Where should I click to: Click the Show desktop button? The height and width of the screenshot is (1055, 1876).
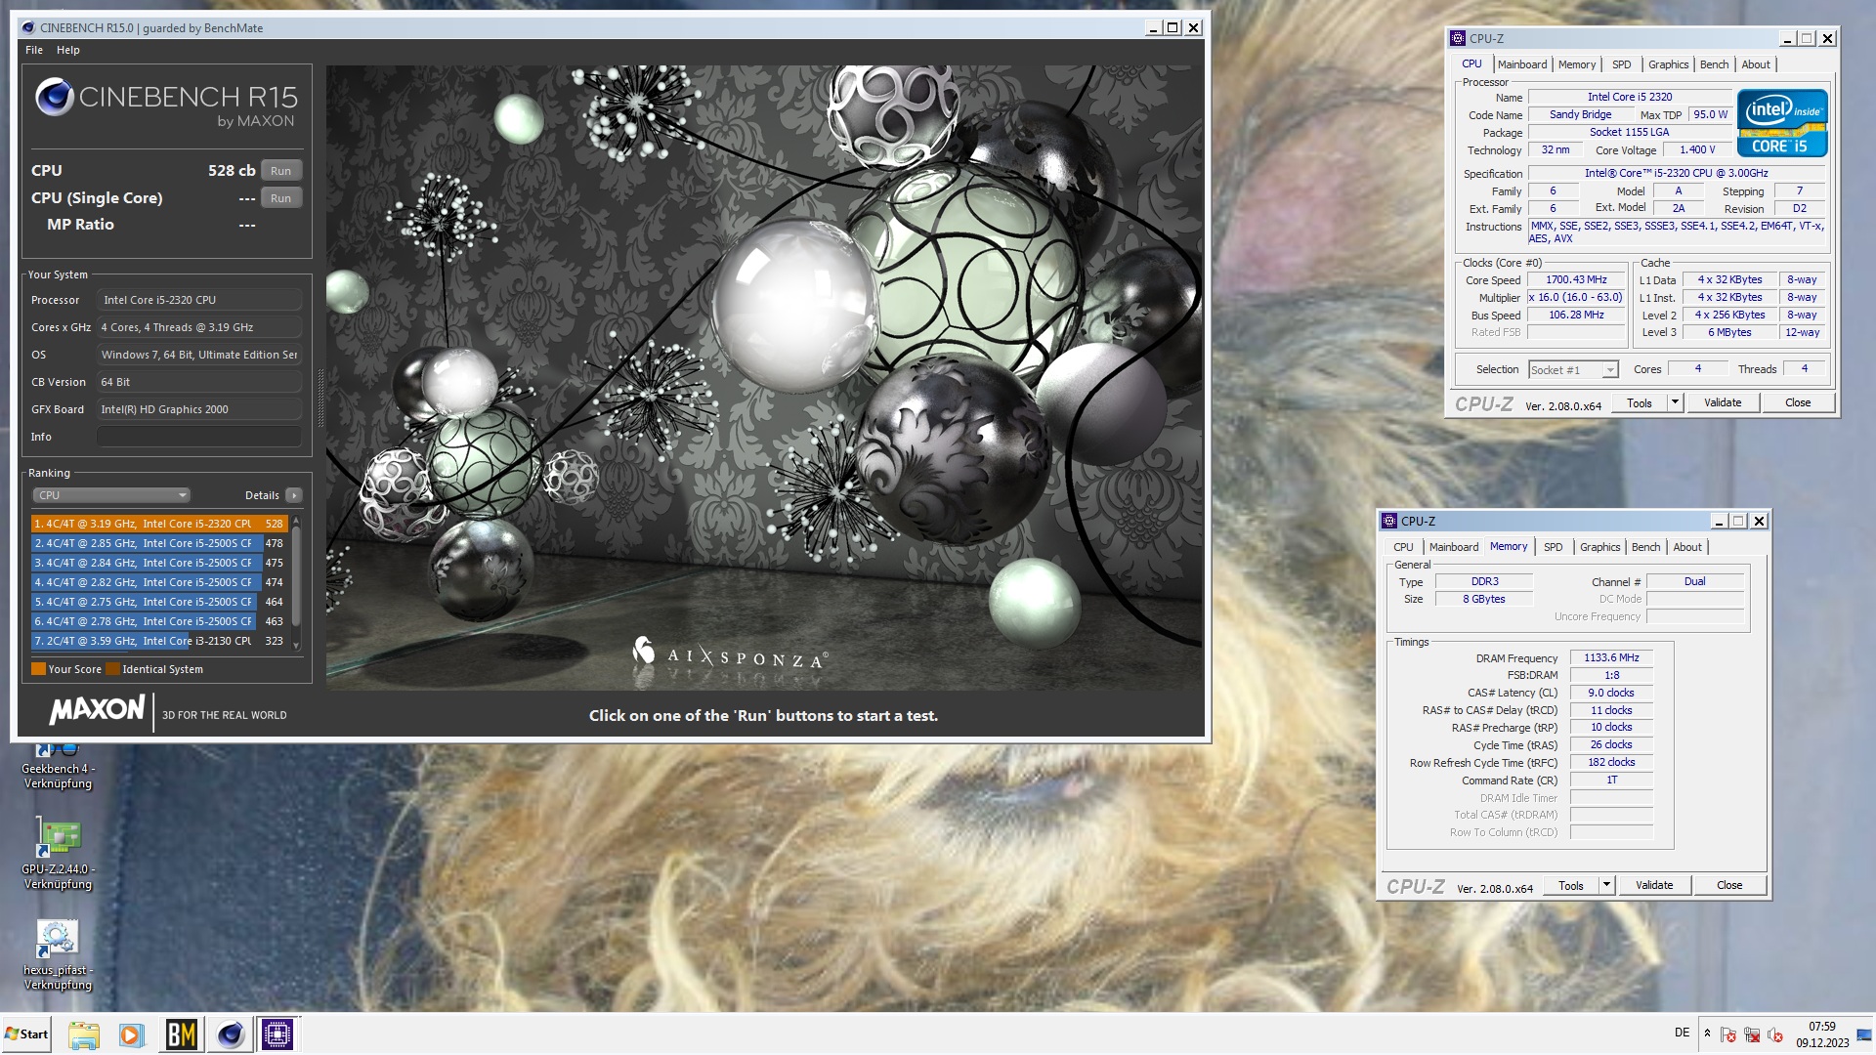1864,1034
